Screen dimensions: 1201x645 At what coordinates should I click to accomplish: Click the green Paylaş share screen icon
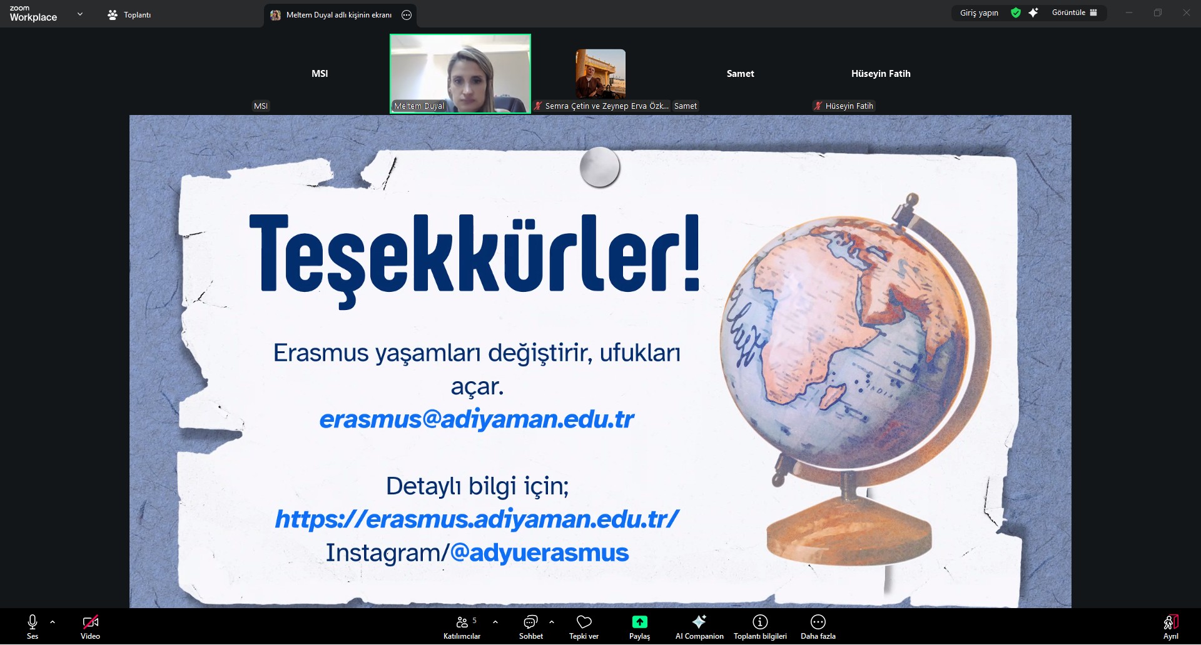[x=639, y=622]
